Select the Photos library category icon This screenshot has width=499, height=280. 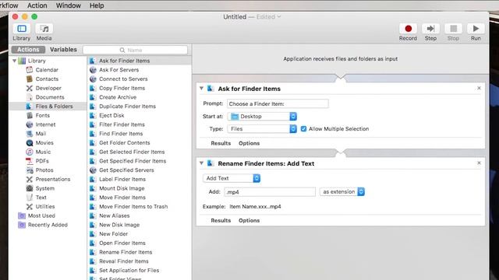click(x=30, y=170)
